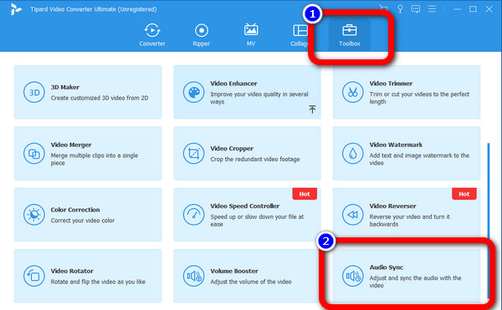Click the Volume Booster speaker icon
Screen dimensions: 502x310
[193, 276]
